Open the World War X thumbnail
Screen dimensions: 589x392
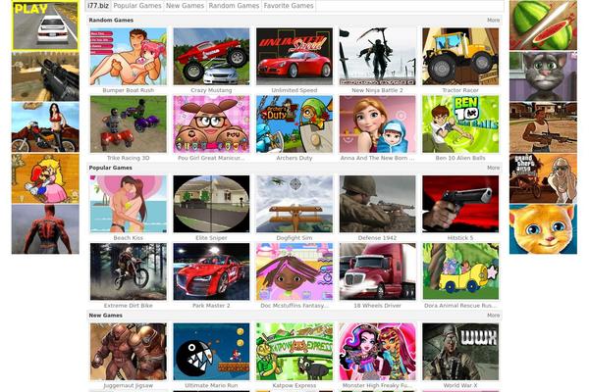tap(460, 352)
